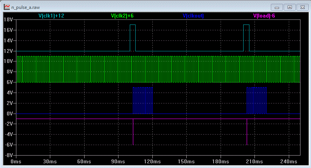Click the 0V vertical axis label
The image size is (311, 168).
pyautogui.click(x=9, y=114)
